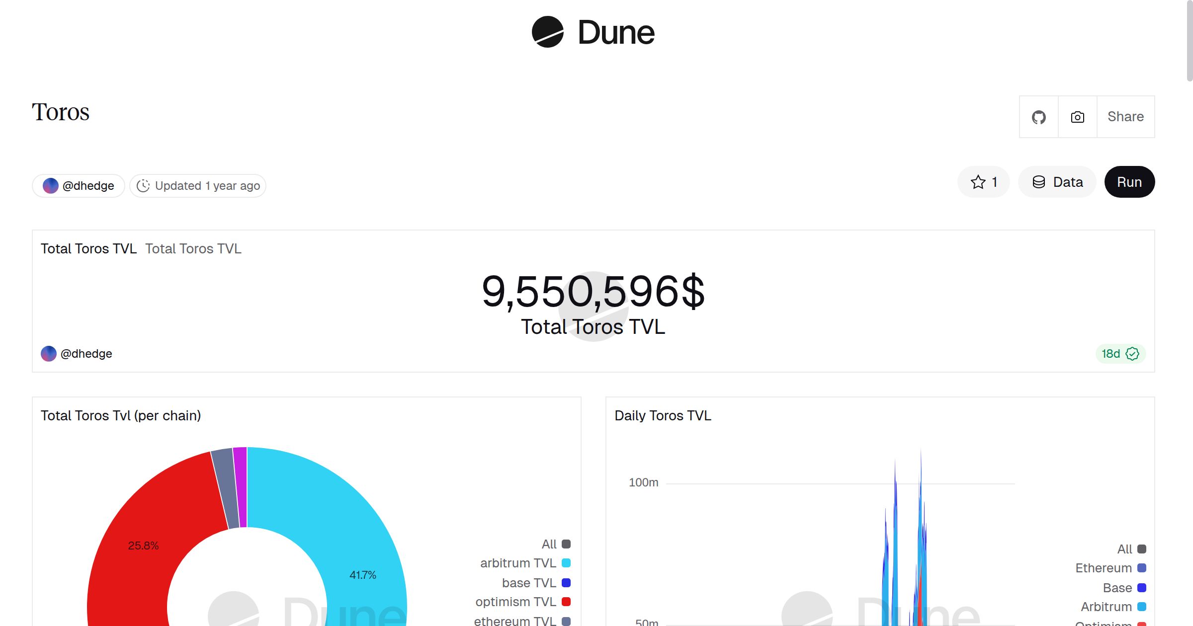Click the 18d verified freshness badge
1193x626 pixels.
point(1120,354)
